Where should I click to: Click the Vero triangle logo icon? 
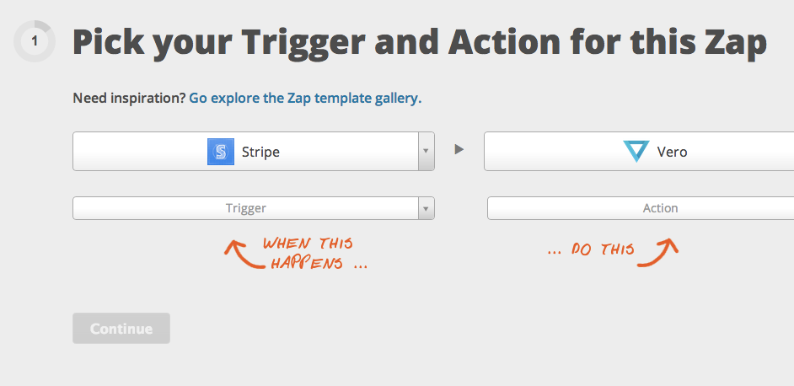pos(636,152)
